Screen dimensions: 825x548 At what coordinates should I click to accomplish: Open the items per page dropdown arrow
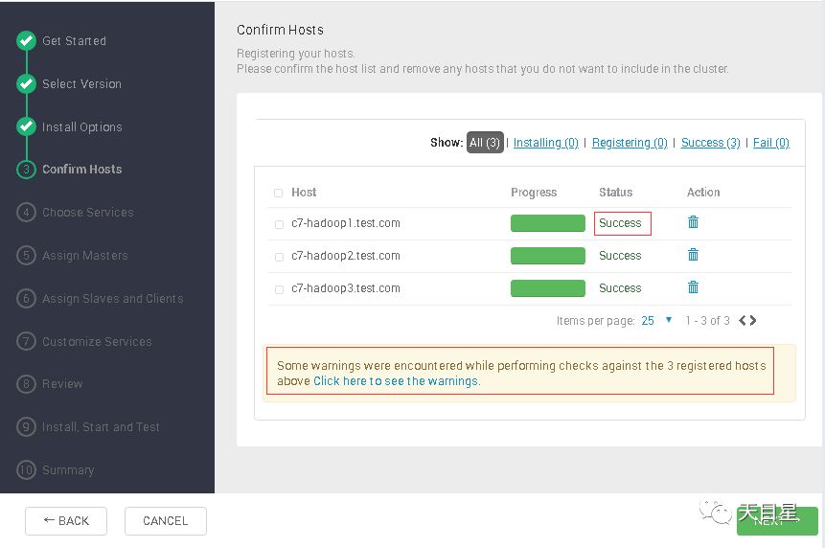[669, 320]
